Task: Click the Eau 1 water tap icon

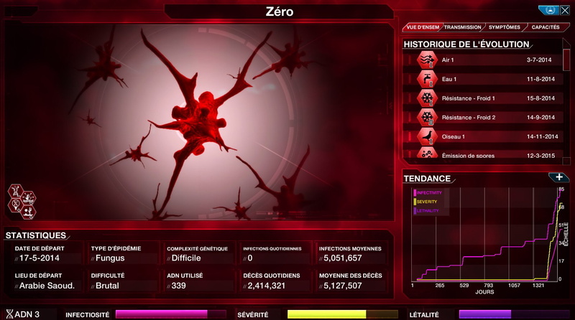Action: point(427,79)
